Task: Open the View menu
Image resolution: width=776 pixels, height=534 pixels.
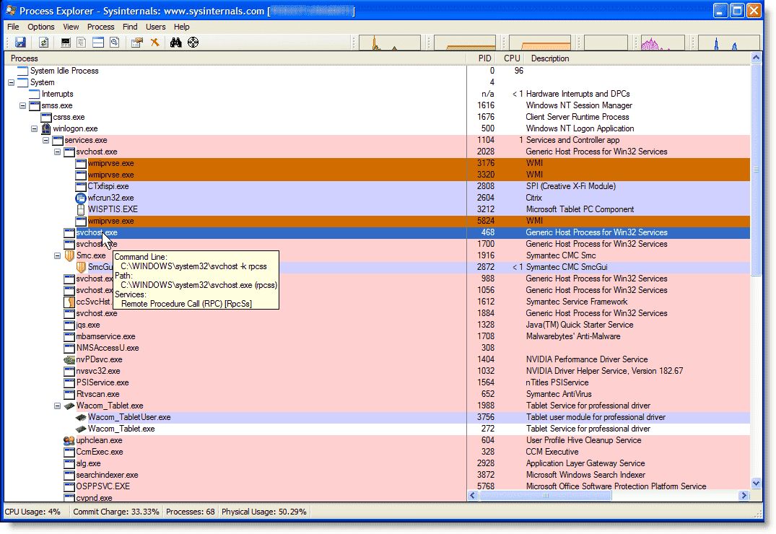Action: tap(71, 27)
